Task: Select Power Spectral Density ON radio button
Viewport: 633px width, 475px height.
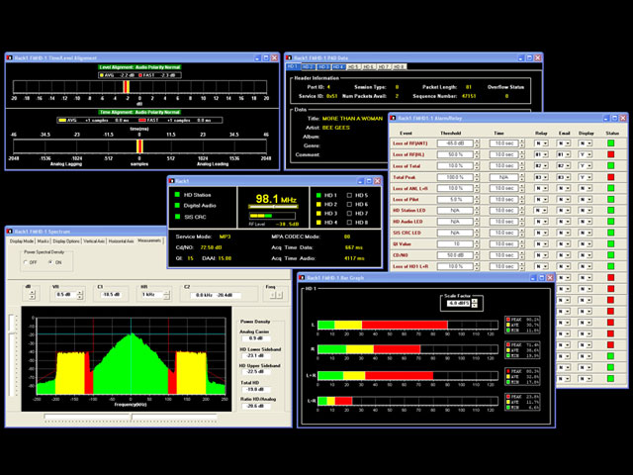Action: coord(50,262)
